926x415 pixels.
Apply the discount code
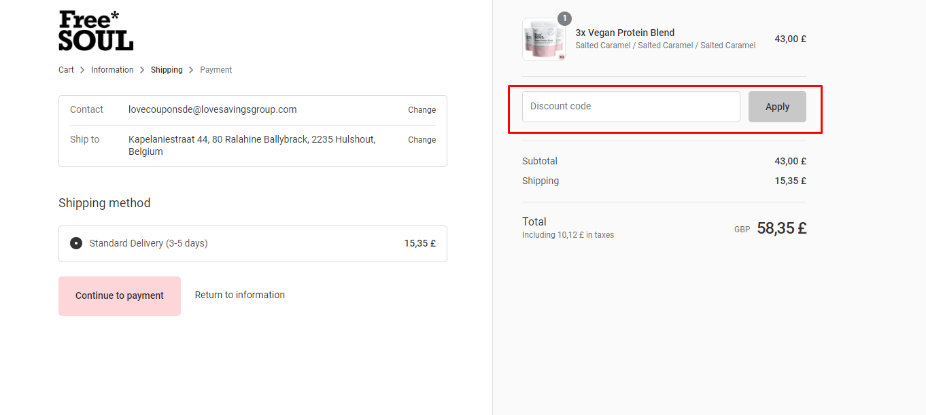tap(777, 107)
